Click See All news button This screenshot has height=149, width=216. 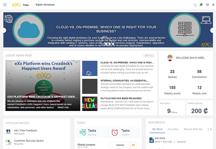pyautogui.click(x=149, y=56)
